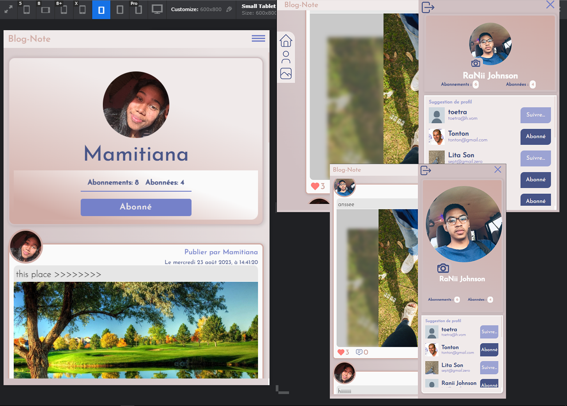
Task: Select the iPhone 5 device preset
Action: pos(27,9)
